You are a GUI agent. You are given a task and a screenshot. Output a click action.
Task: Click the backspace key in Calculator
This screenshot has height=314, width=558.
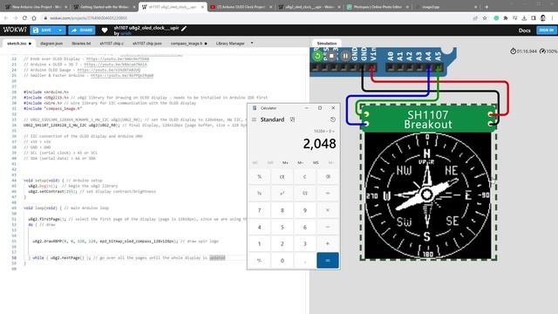[x=328, y=176]
